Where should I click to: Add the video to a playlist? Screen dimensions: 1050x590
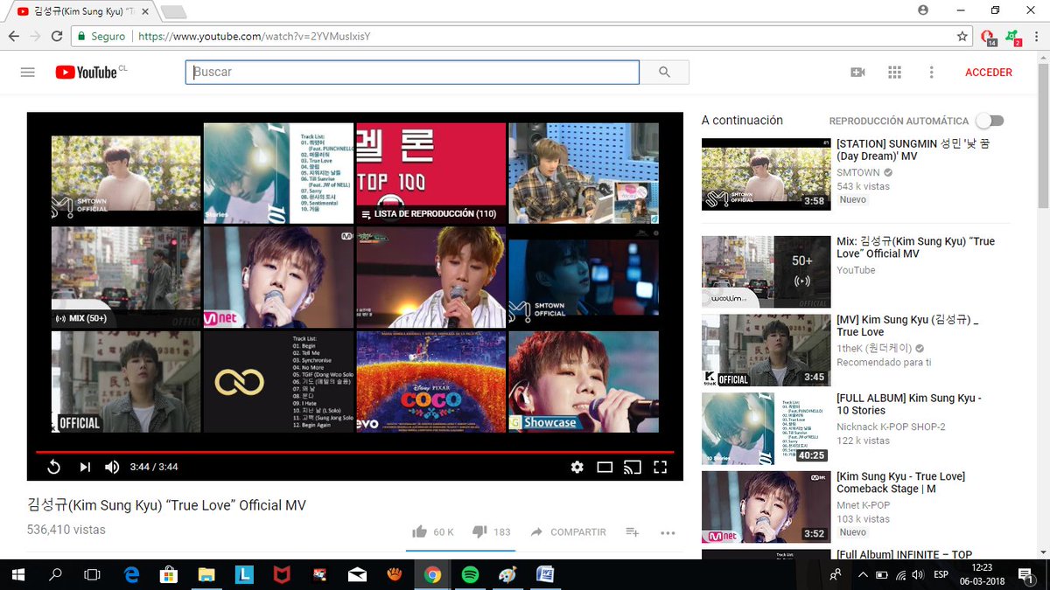(632, 531)
